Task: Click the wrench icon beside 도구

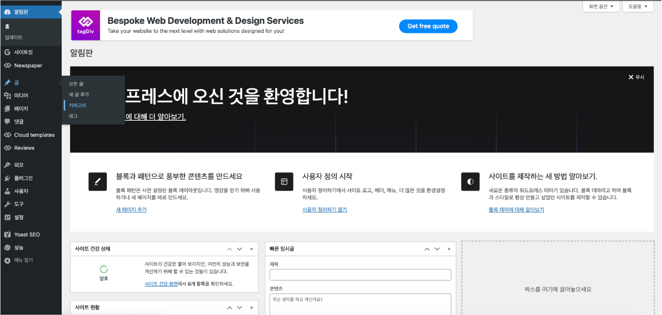Action: tap(7, 204)
